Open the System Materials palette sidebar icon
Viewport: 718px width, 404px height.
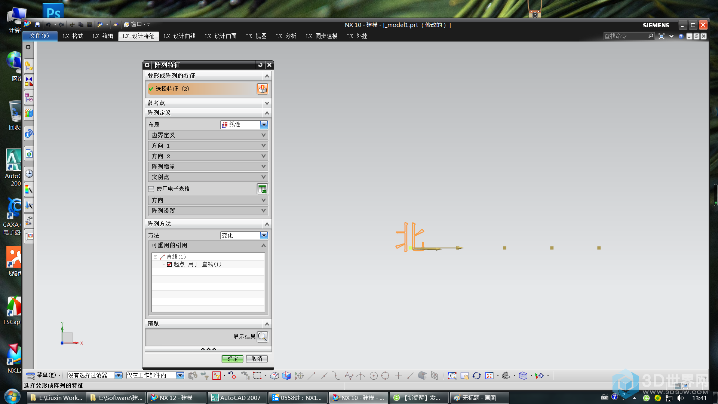[29, 189]
